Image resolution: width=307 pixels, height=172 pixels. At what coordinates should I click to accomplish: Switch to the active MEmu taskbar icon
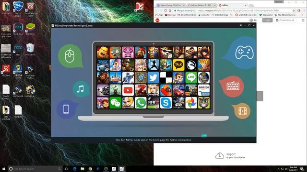(121, 169)
